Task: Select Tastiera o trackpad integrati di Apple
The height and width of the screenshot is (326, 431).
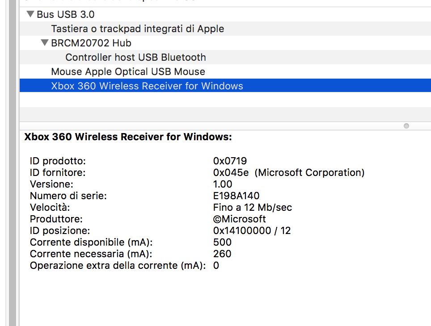Action: [x=137, y=29]
